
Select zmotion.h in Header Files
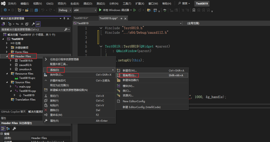click(25, 69)
